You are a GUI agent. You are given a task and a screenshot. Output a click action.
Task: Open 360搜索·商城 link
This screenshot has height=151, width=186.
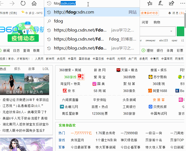[x=70, y=70]
